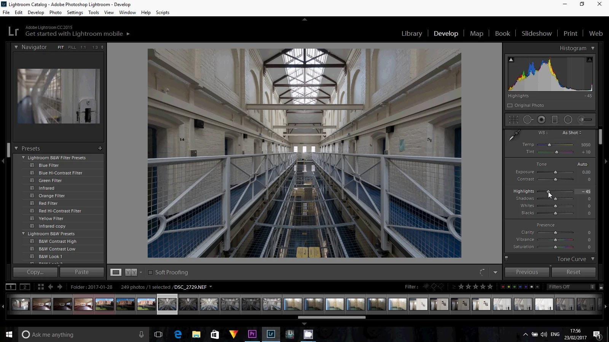The image size is (609, 342).
Task: Enable Soft Proofing checkbox
Action: click(x=150, y=272)
